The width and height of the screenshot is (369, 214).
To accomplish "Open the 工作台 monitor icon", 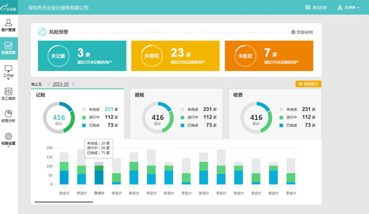I will pos(8,69).
